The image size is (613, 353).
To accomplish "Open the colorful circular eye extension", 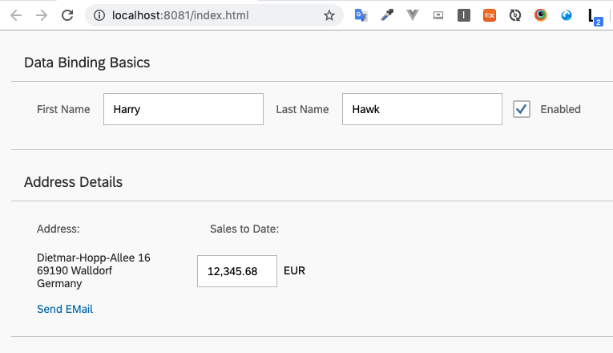I will (541, 15).
